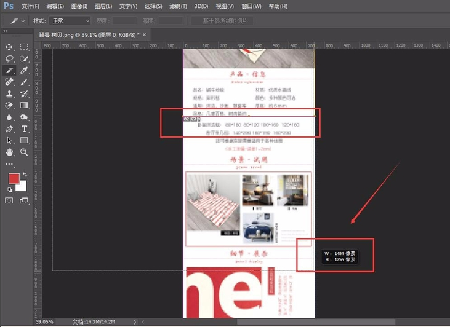Open the 样式 style dropdown

70,21
